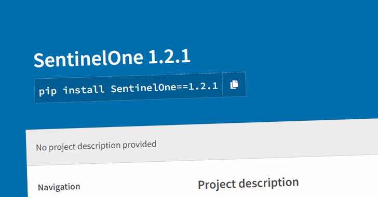Click the word 'provided' in the gray summary bar

(140, 145)
